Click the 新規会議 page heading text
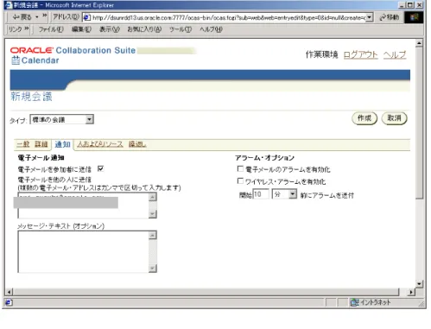Viewport: 431px width, 329px height. (x=31, y=97)
